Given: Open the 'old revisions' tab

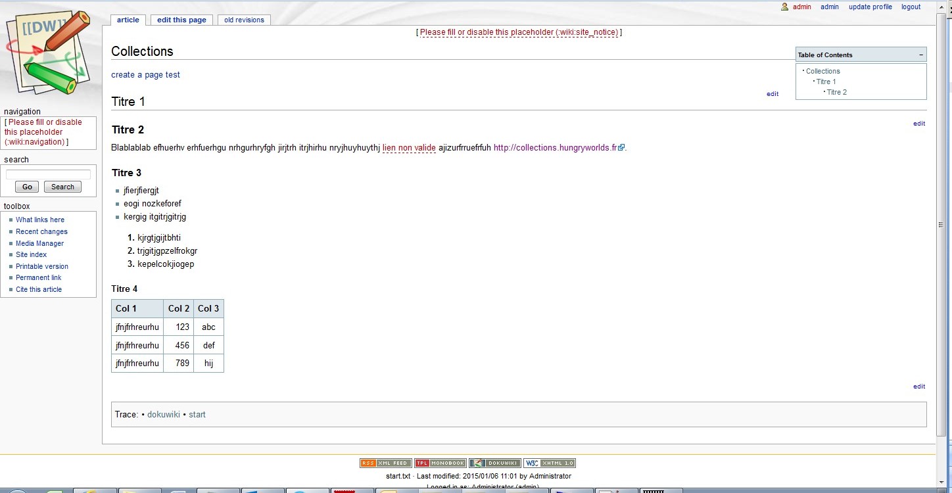Looking at the screenshot, I should pos(244,20).
